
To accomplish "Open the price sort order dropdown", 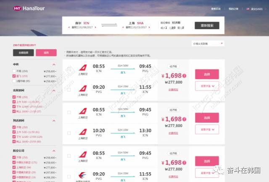I will click(208, 44).
